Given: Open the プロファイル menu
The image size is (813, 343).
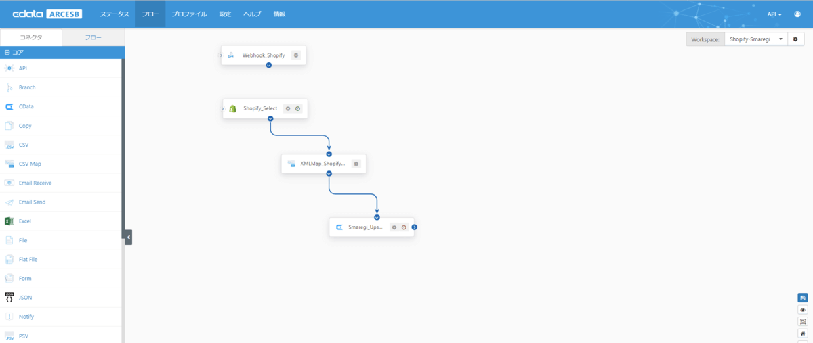Looking at the screenshot, I should coord(189,14).
